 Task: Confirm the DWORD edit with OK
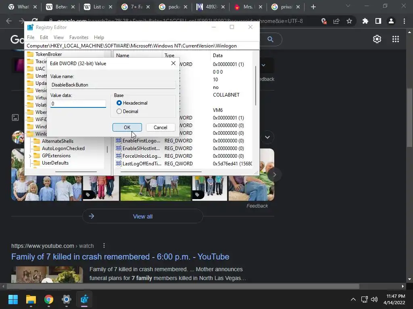(127, 128)
